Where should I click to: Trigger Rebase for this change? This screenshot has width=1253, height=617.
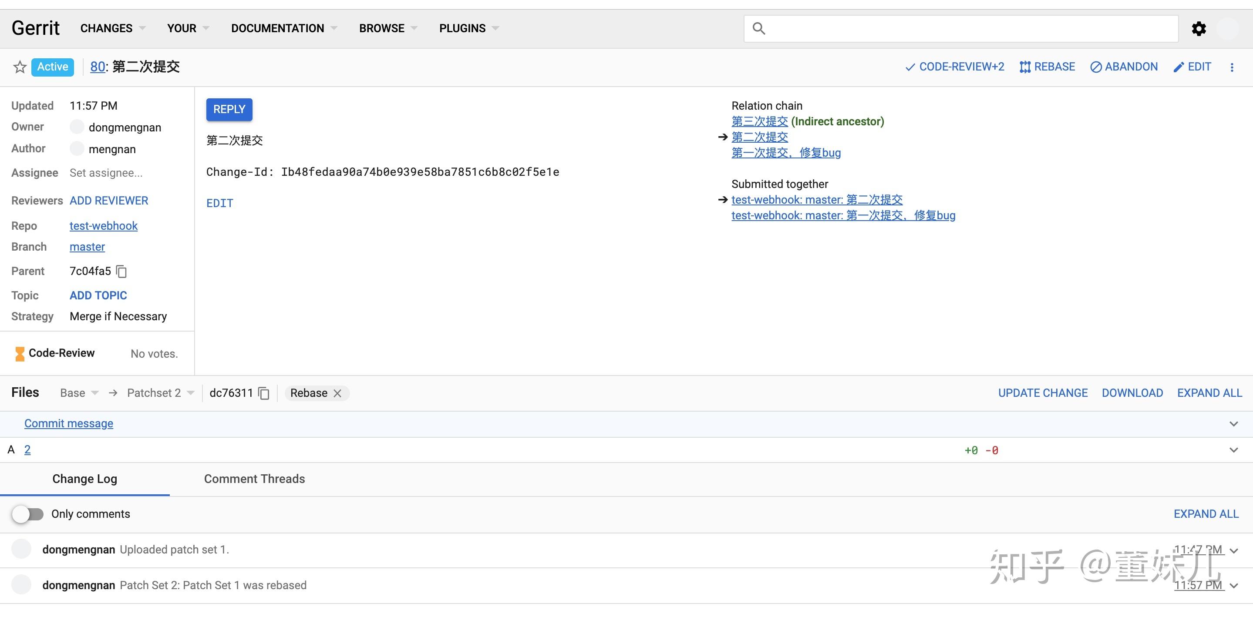1047,66
